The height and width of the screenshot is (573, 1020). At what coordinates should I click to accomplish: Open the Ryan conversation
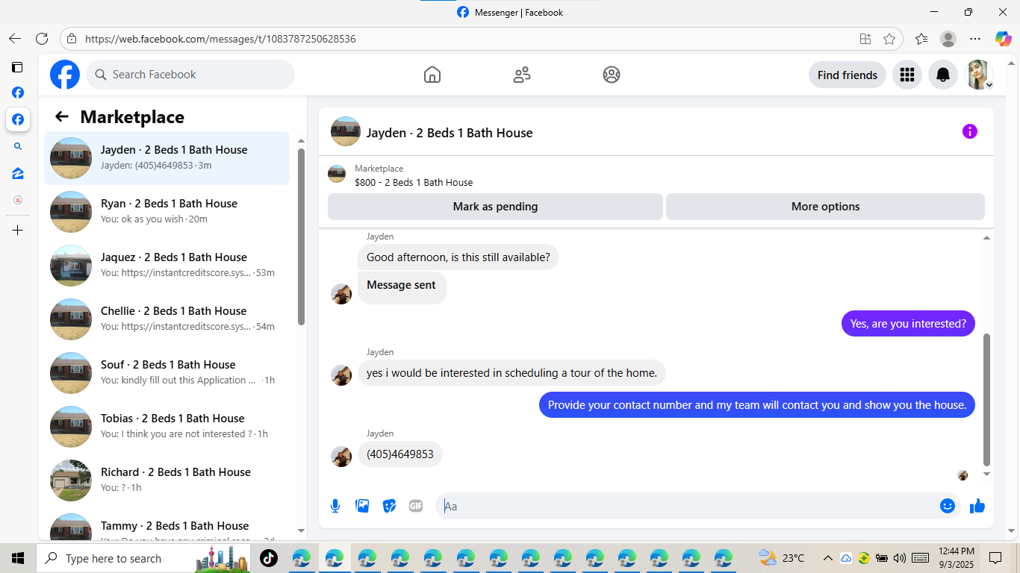[167, 212]
